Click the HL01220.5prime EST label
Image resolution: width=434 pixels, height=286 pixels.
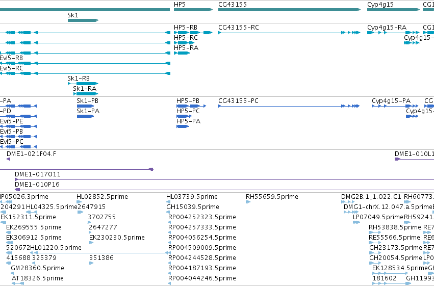click(56, 248)
